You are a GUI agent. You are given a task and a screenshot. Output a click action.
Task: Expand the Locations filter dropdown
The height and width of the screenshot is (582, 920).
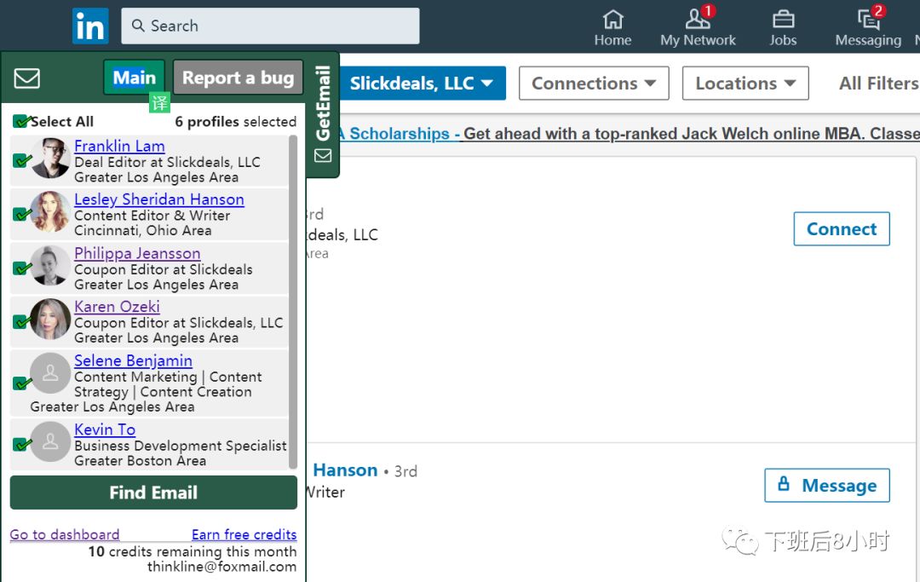[745, 84]
